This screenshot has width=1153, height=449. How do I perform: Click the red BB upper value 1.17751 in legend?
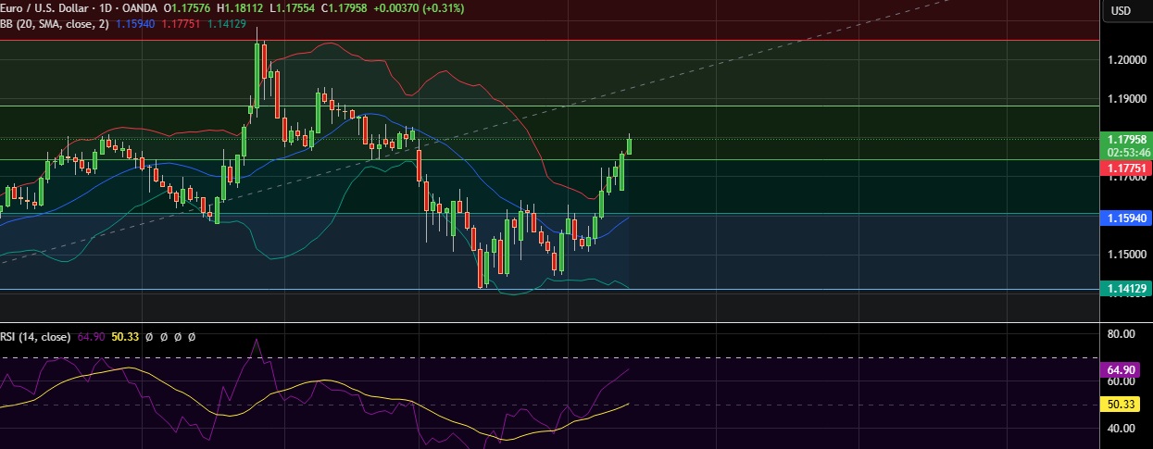(181, 23)
